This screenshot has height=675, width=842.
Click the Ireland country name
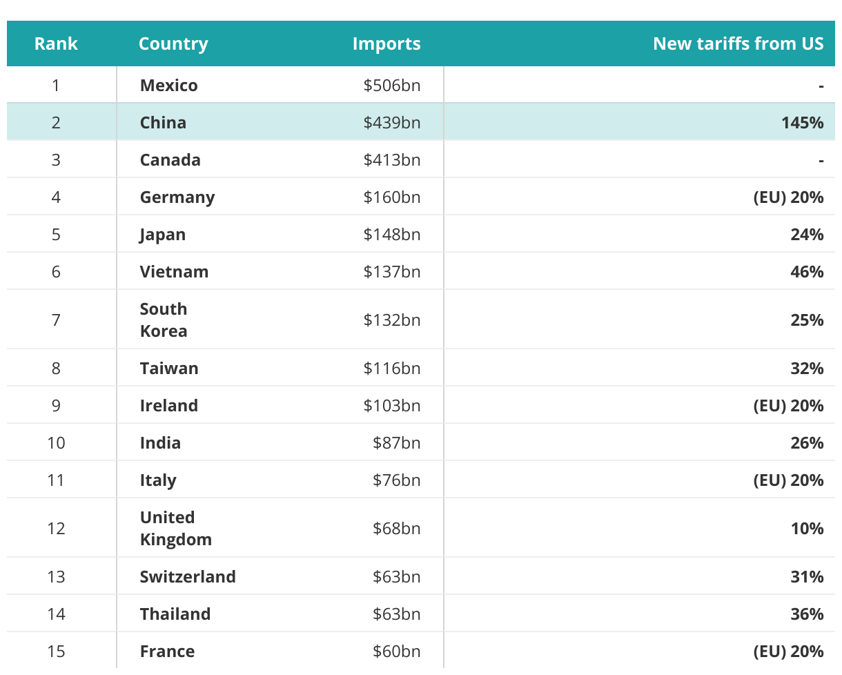[169, 406]
